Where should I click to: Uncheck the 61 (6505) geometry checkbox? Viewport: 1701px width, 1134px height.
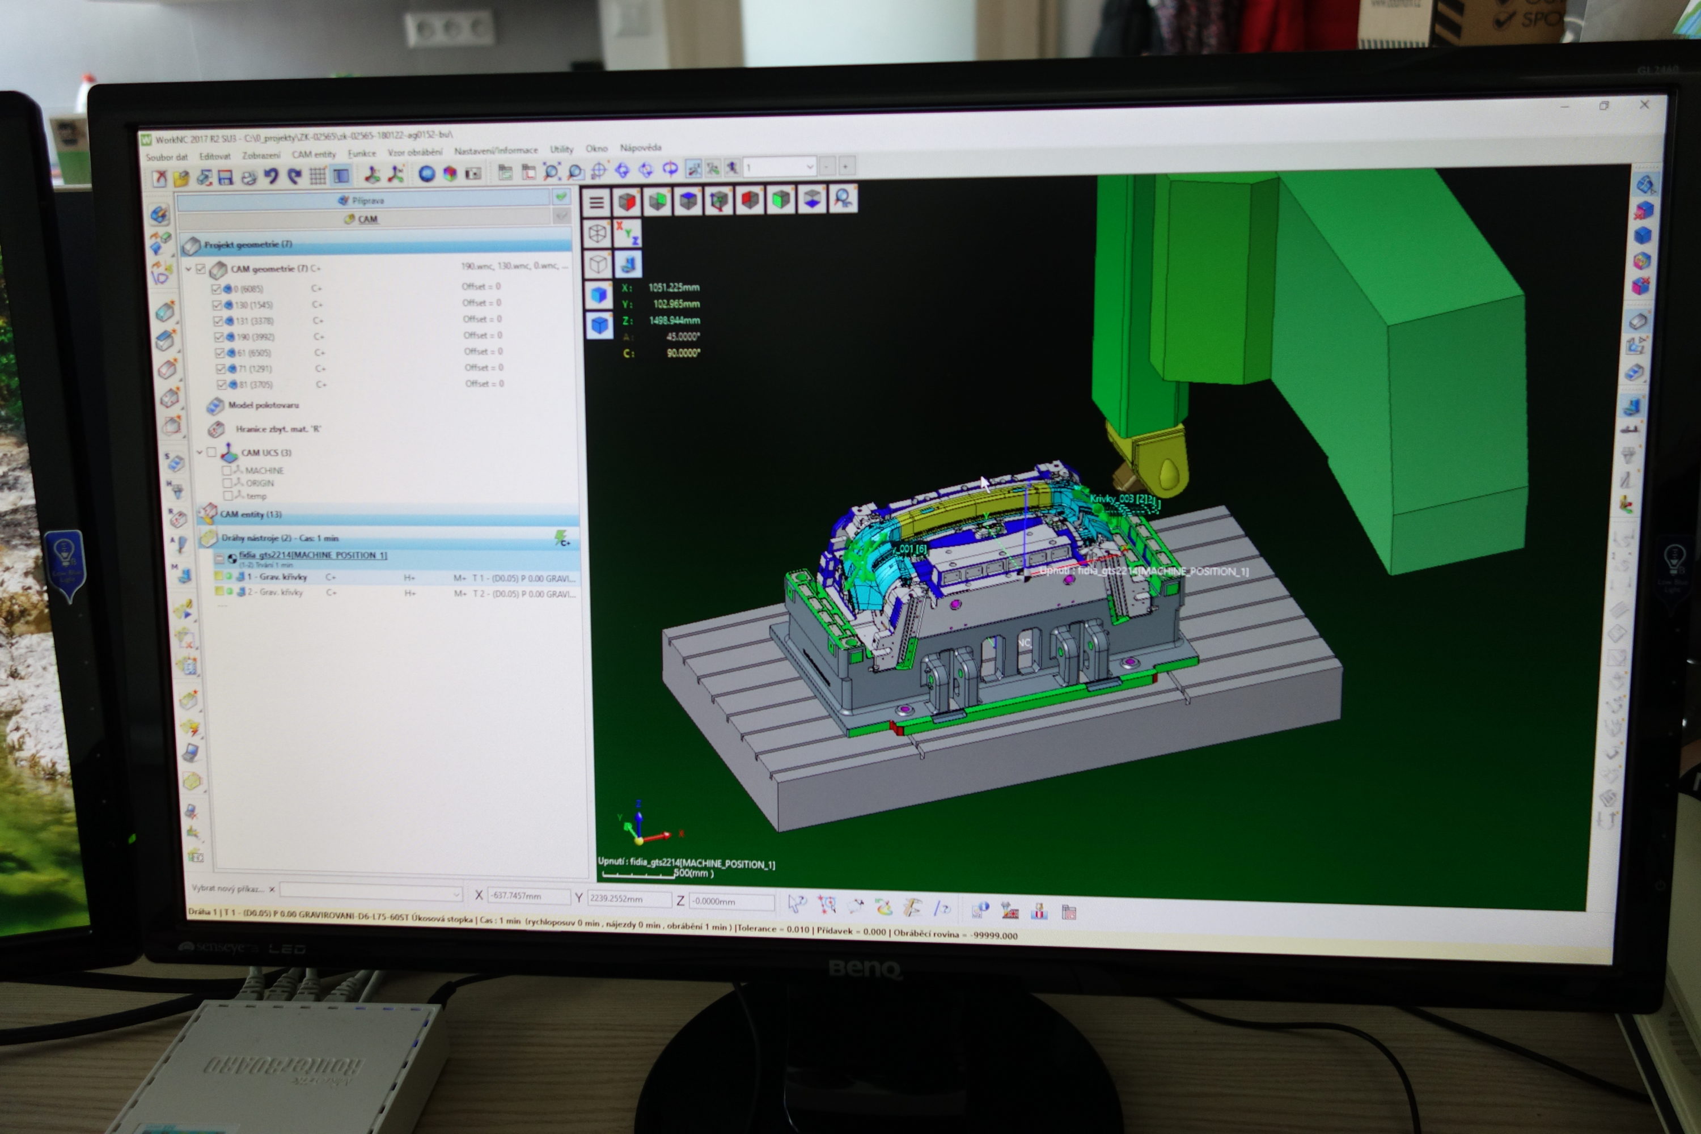220,354
